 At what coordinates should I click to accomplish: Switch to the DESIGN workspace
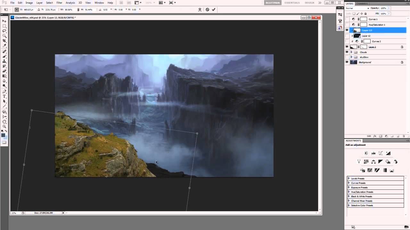point(309,3)
